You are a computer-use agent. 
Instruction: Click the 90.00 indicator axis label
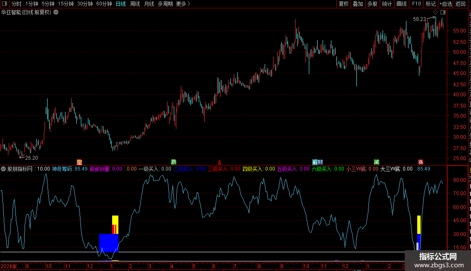[459, 180]
